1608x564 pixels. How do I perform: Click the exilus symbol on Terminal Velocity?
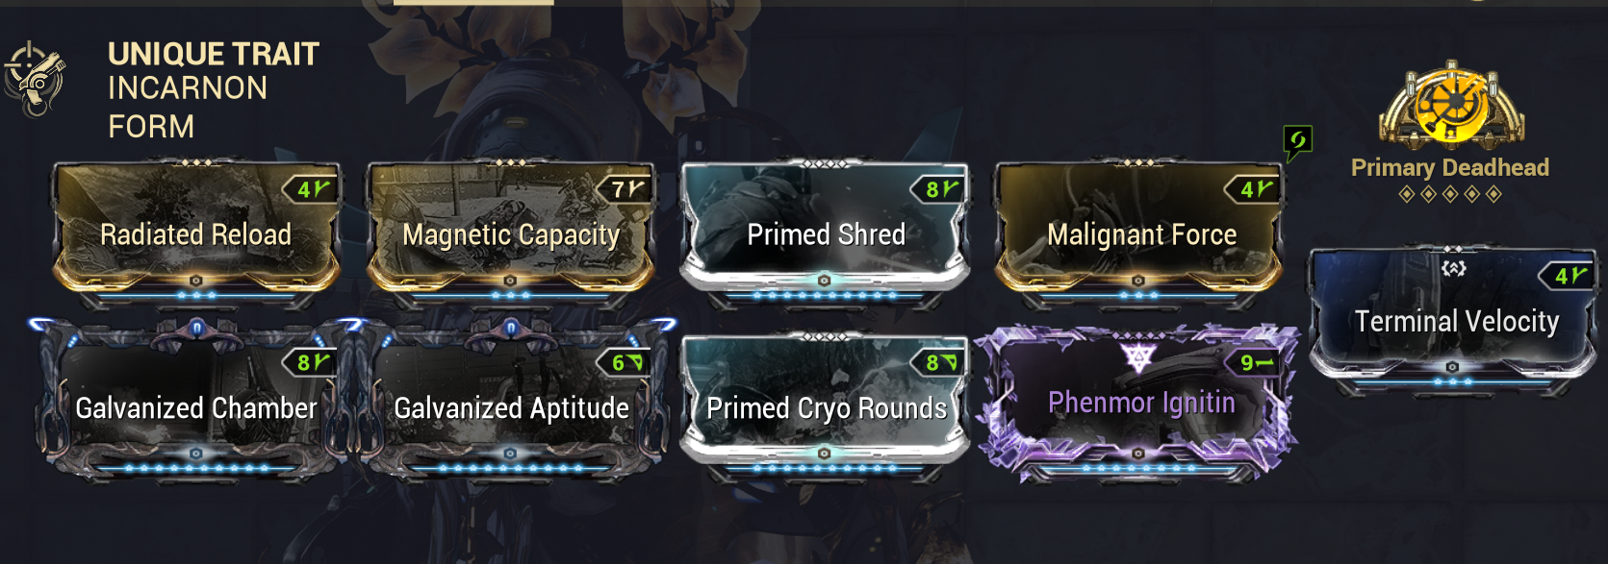[x=1453, y=268]
